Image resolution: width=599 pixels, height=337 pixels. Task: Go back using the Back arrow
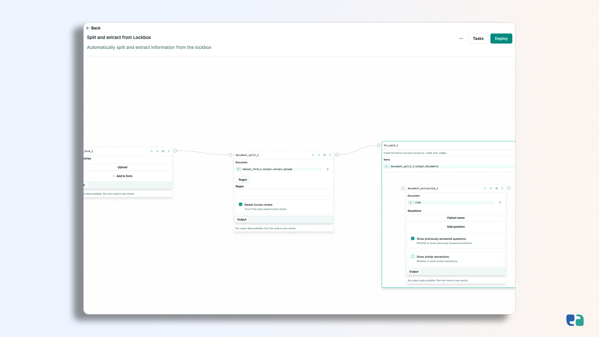pos(93,28)
